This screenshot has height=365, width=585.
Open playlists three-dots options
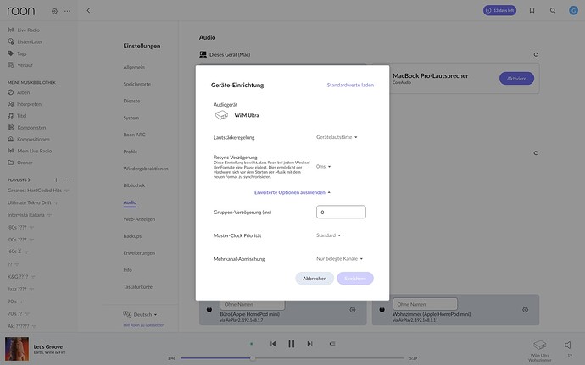(x=67, y=180)
